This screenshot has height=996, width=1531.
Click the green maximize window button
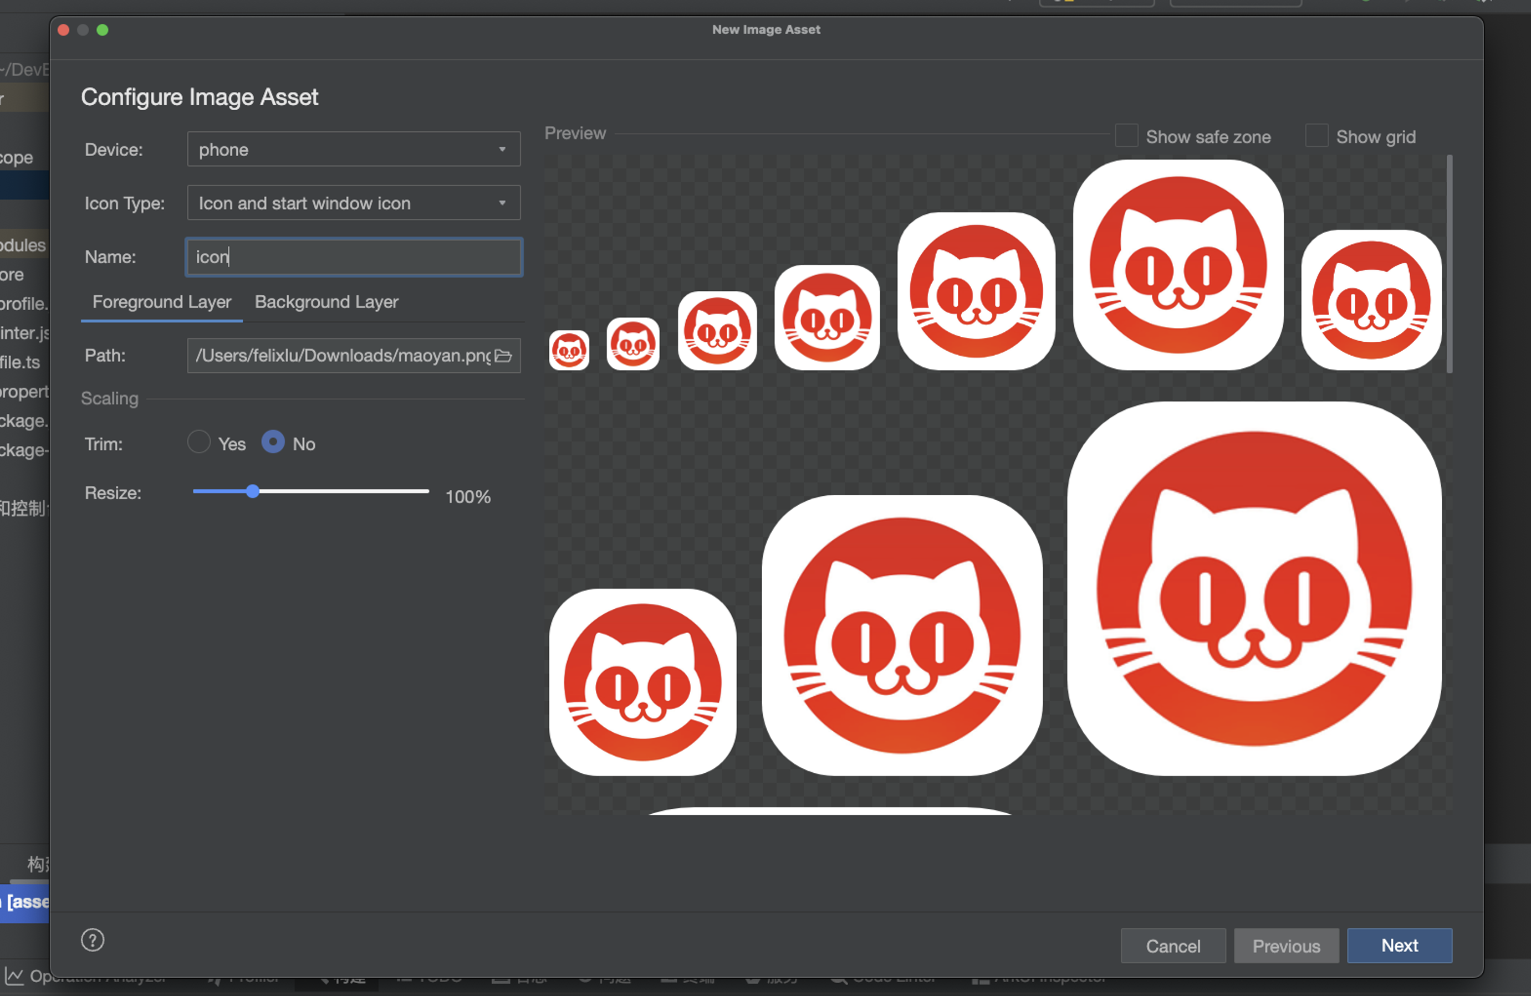click(103, 30)
